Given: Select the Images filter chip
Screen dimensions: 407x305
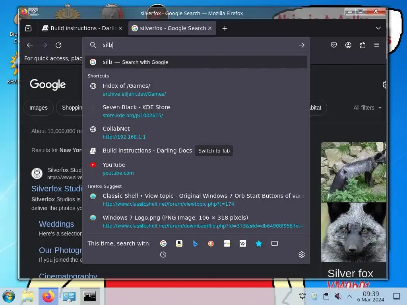Looking at the screenshot, I should point(39,108).
